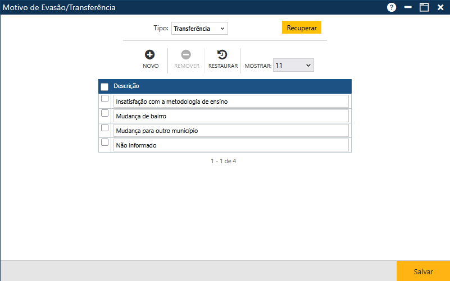The image size is (450, 281).
Task: Click the Novo plus icon
Action: (150, 55)
